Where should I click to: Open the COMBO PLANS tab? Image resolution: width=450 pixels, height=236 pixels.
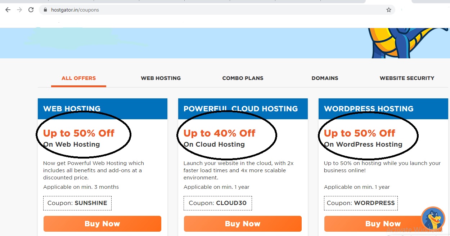click(x=243, y=78)
